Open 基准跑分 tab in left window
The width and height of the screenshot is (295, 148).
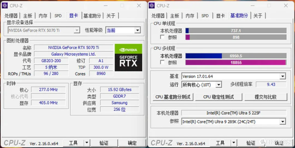pyautogui.click(x=92, y=16)
